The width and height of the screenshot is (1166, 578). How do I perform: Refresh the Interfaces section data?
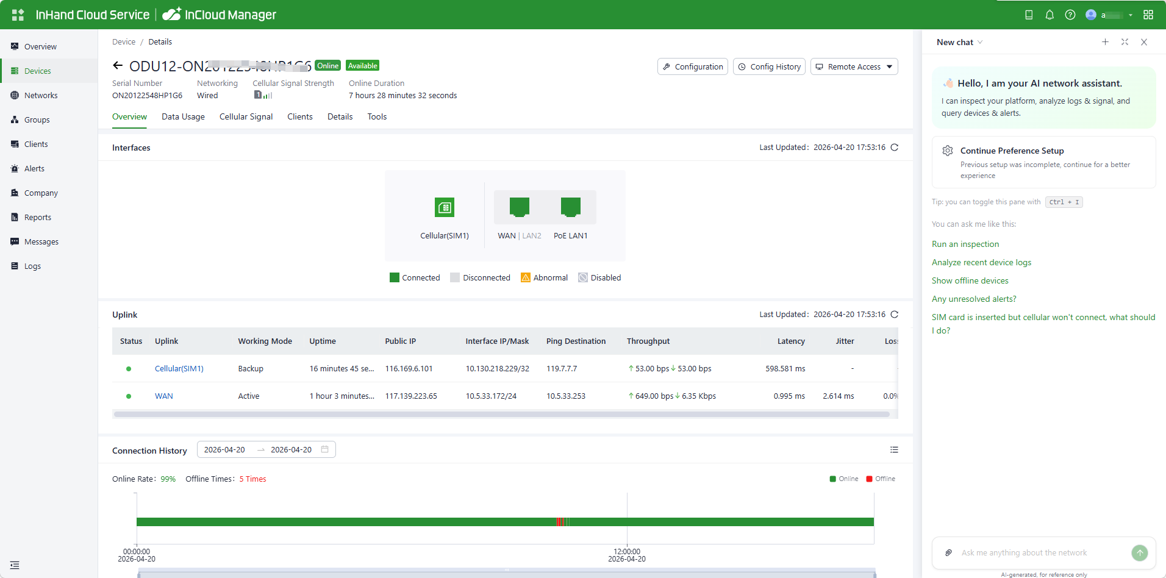pos(895,148)
